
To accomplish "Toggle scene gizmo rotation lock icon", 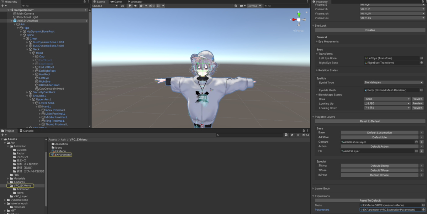I will [307, 12].
